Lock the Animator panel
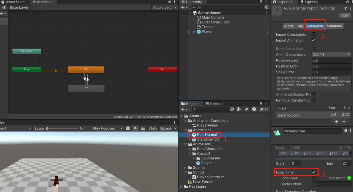This screenshot has height=192, width=353. click(x=170, y=2)
